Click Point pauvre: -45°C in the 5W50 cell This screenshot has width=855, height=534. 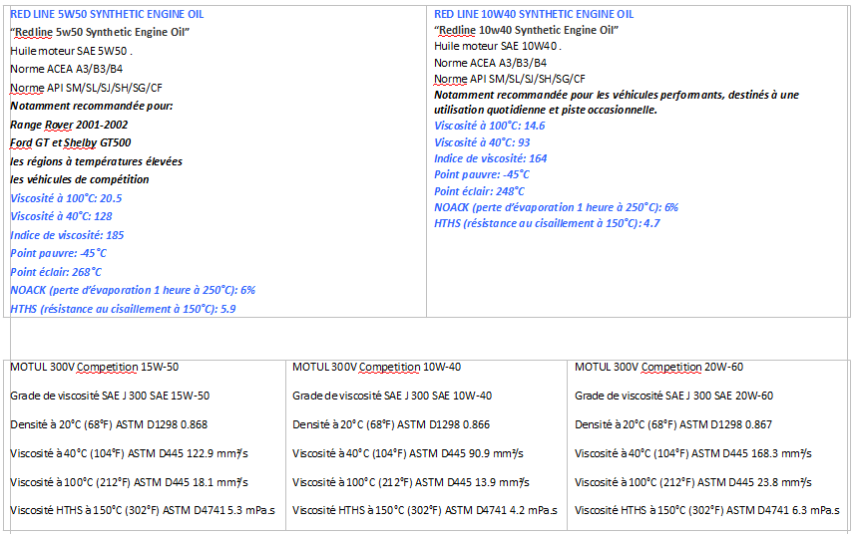click(x=58, y=253)
